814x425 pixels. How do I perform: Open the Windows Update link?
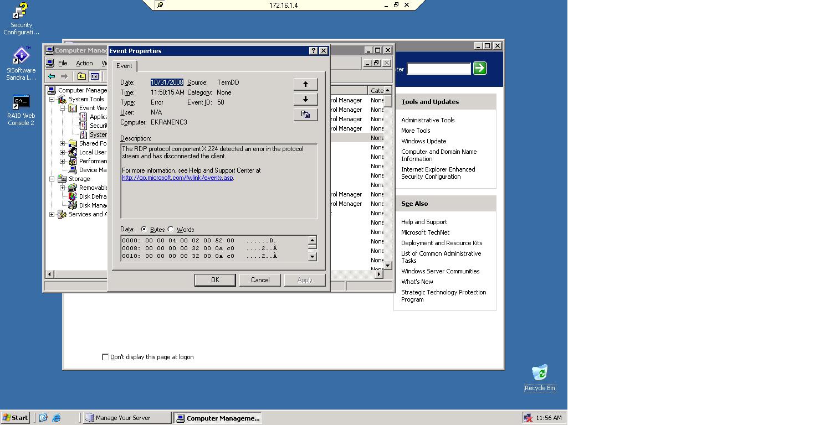tap(423, 141)
